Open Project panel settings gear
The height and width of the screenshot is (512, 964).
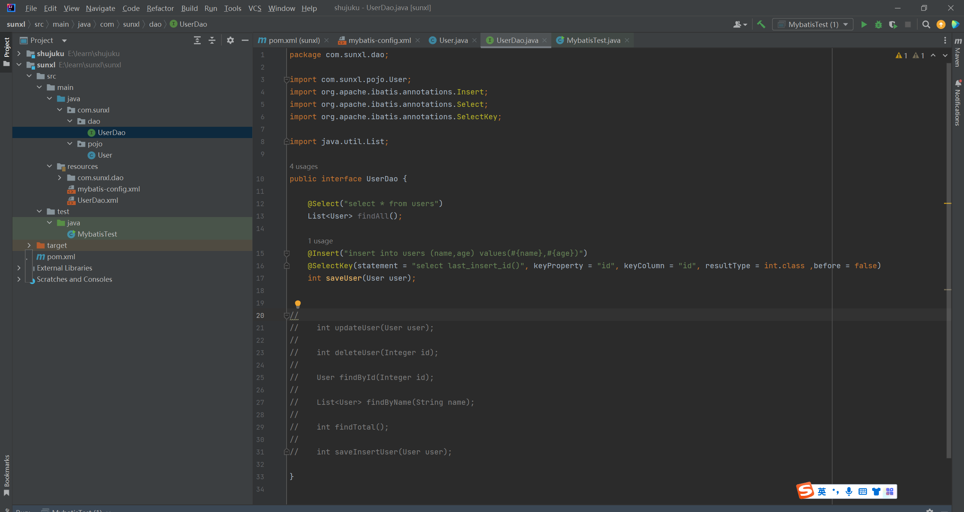[x=230, y=40]
